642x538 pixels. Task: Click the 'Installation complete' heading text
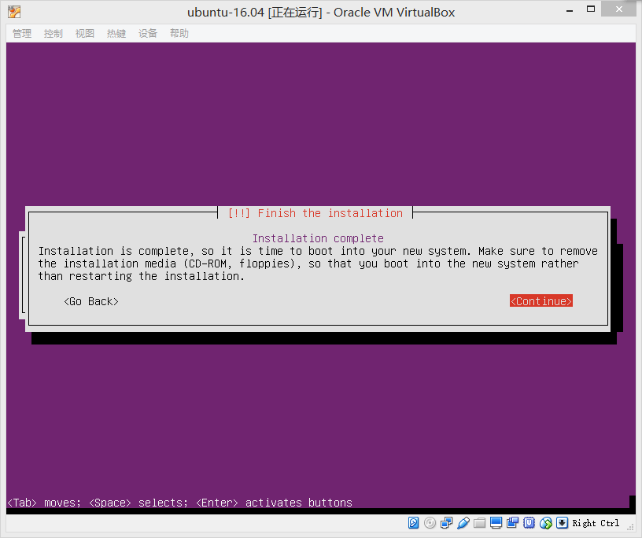(x=318, y=238)
